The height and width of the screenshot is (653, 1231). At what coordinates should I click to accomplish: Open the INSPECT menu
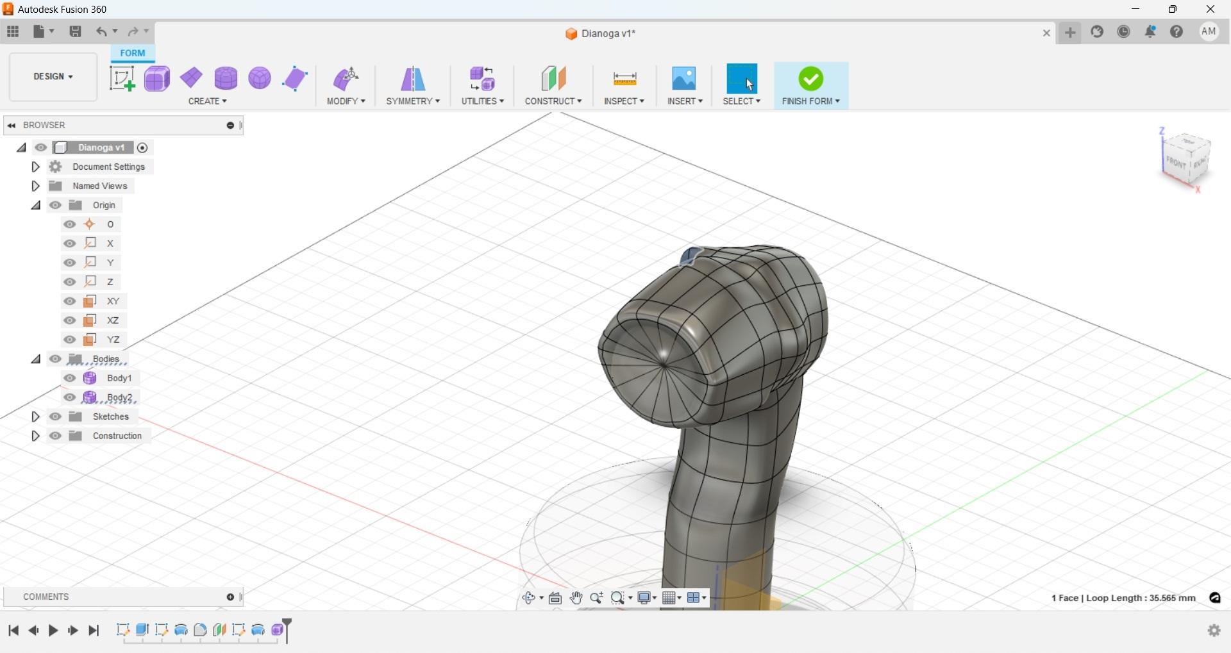(624, 101)
